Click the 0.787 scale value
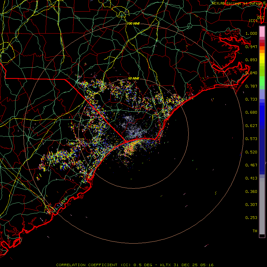267x267 pixels. point(251,86)
